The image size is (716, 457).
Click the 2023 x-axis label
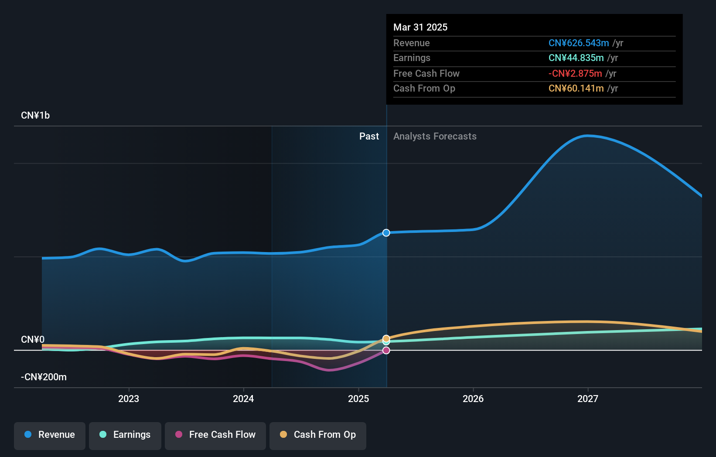pyautogui.click(x=129, y=399)
